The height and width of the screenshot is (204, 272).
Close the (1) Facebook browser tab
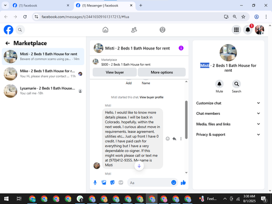pyautogui.click(x=68, y=5)
